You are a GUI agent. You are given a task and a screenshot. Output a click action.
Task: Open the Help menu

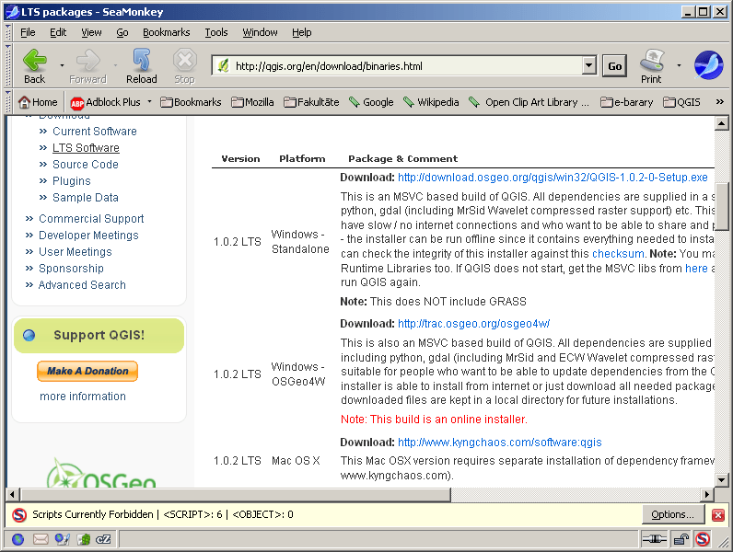pyautogui.click(x=301, y=32)
